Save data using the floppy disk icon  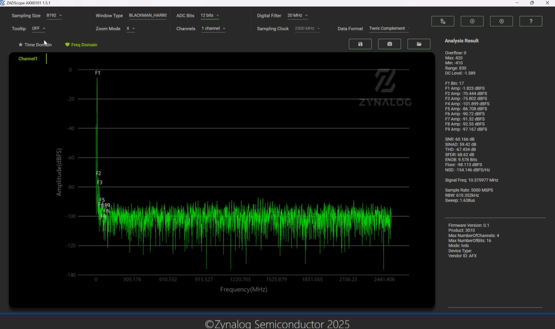coord(360,44)
